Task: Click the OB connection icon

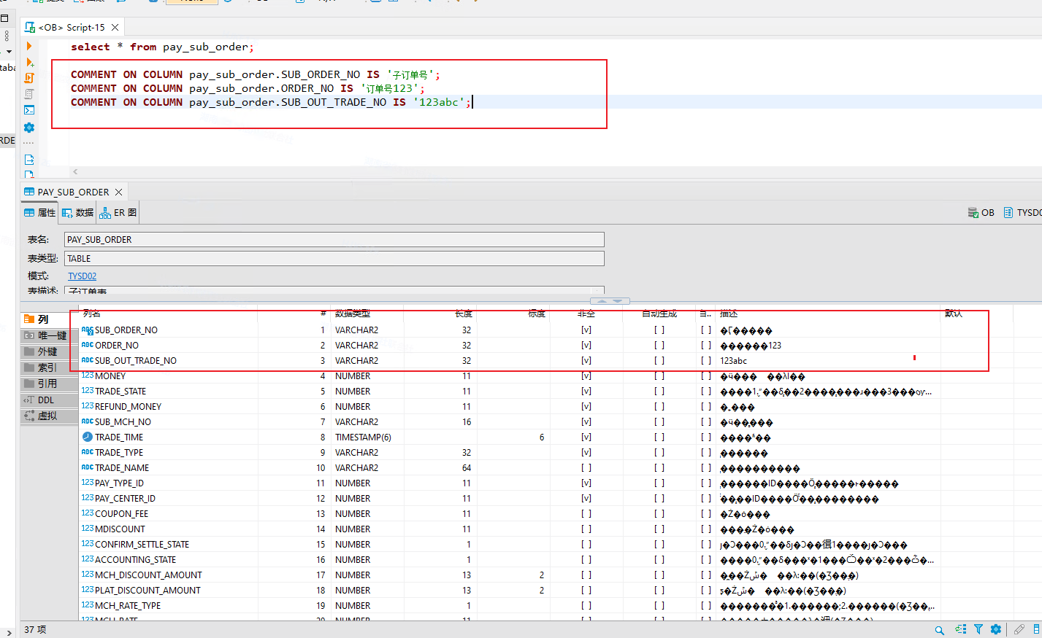Action: [x=973, y=212]
